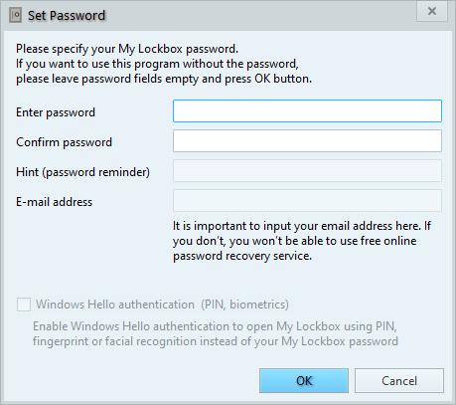Click the "E-mail address" label
456x405 pixels.
tap(55, 202)
